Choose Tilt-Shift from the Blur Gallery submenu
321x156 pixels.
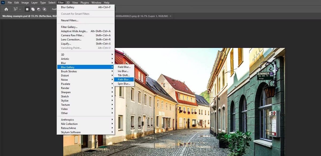[124, 75]
